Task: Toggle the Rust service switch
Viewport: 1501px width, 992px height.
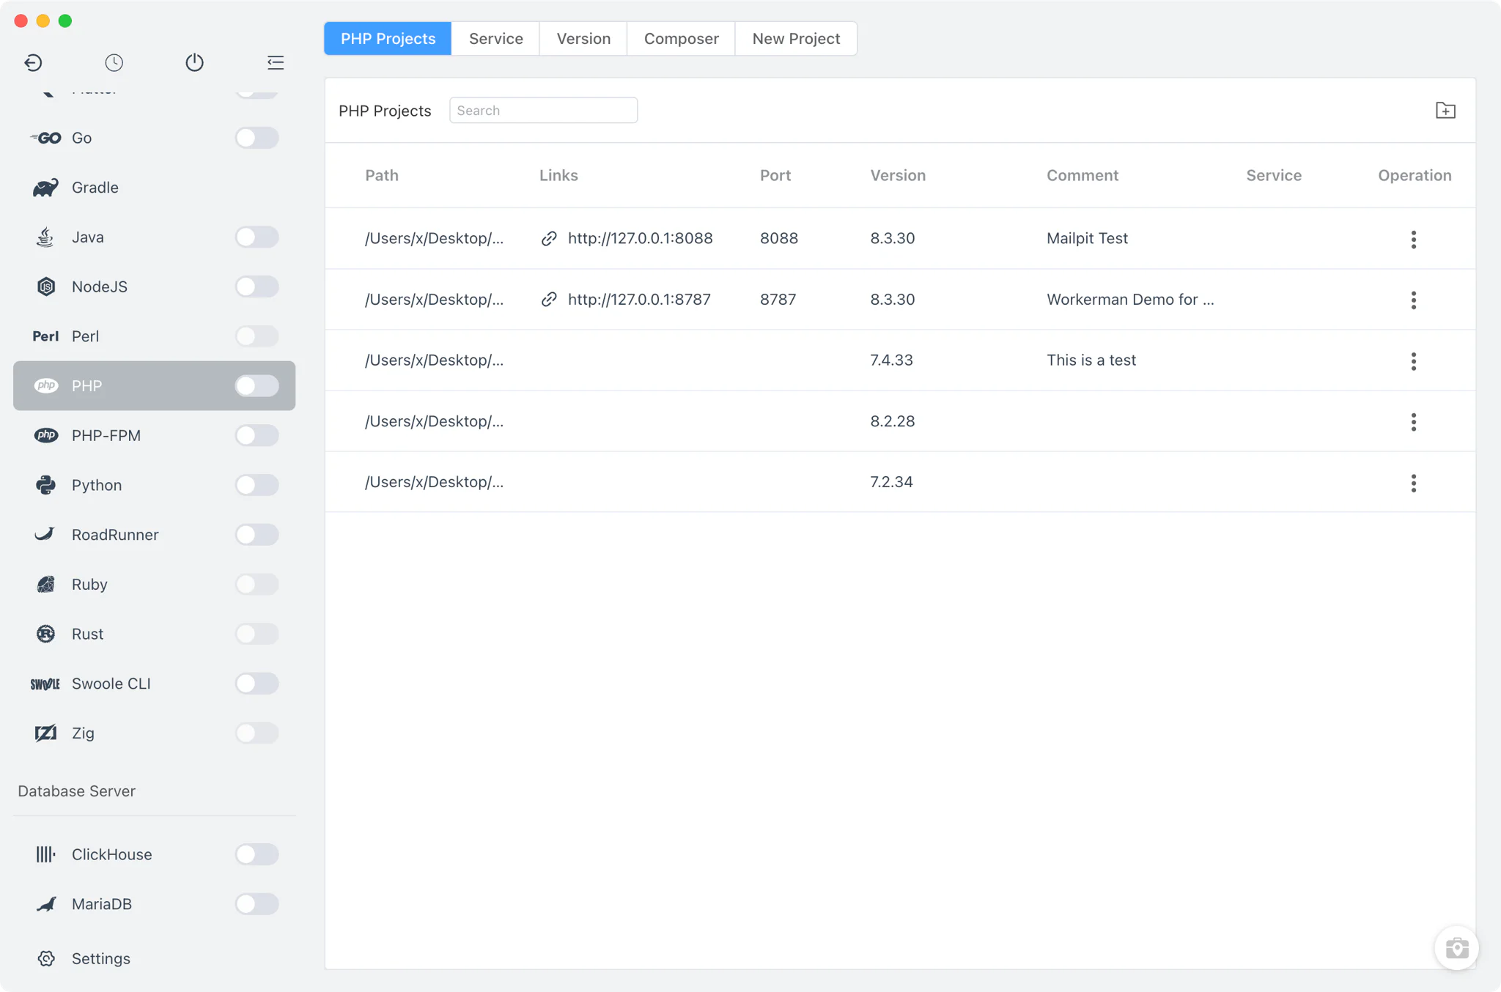Action: [257, 634]
